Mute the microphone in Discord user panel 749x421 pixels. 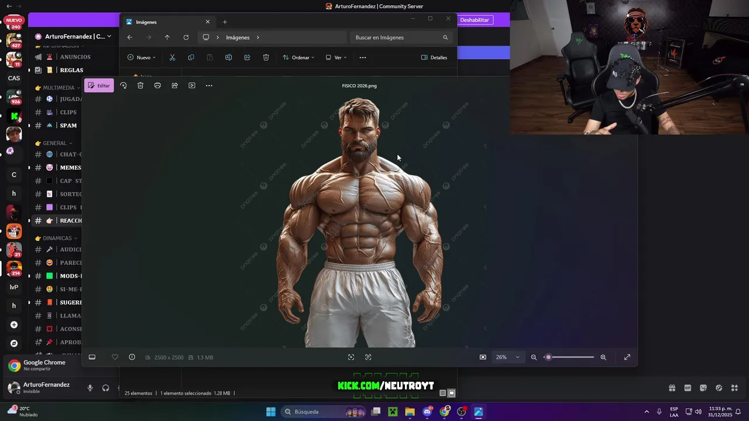click(x=90, y=388)
